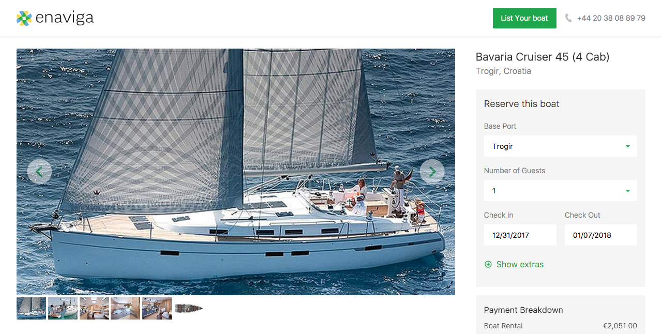Click the enaviga brand name text

(x=65, y=18)
